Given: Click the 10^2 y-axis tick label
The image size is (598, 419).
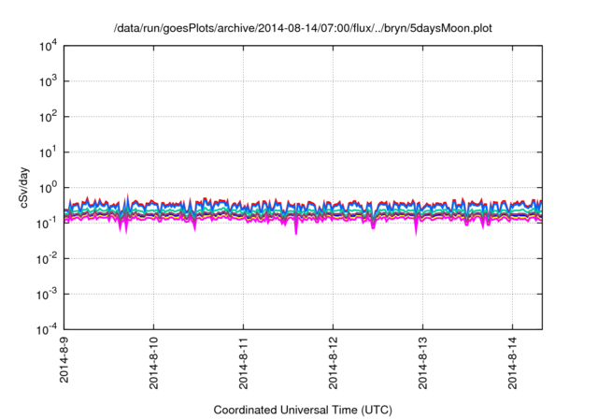Looking at the screenshot, I should [48, 117].
